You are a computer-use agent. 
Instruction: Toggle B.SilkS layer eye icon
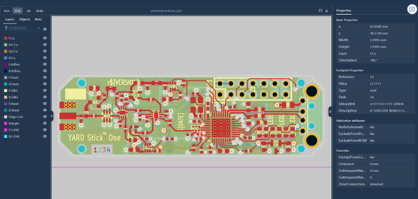[45, 97]
